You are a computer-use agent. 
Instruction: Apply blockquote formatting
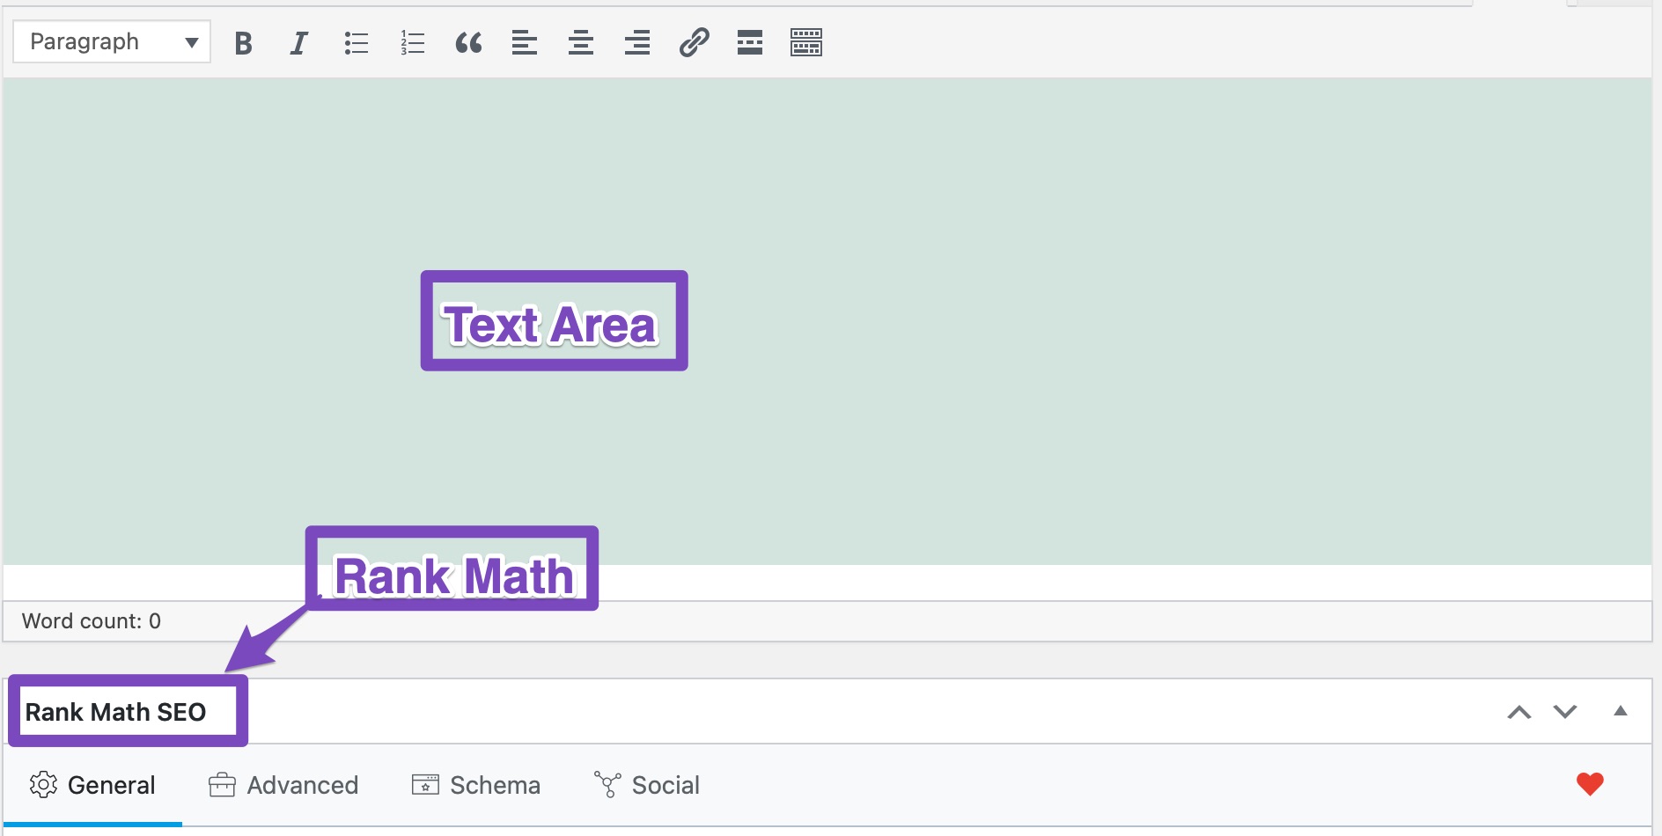click(467, 41)
